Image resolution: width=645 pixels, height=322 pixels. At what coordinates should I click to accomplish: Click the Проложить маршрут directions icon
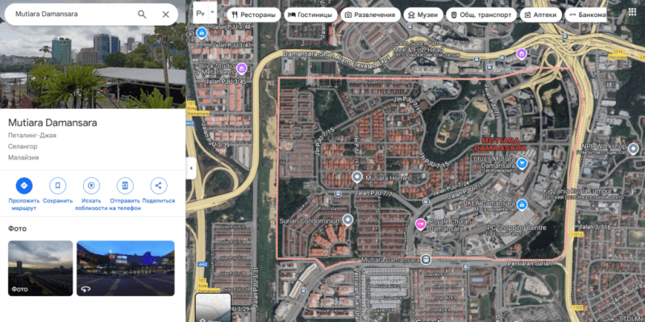(24, 186)
